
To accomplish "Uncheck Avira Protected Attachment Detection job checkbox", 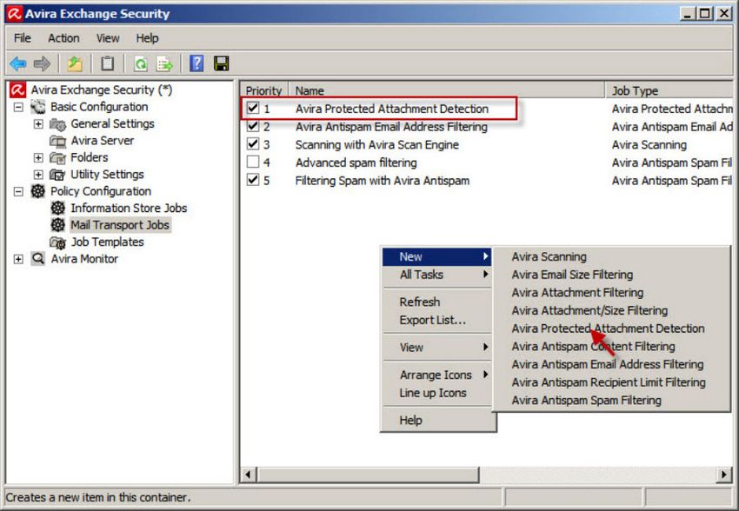I will tap(253, 108).
